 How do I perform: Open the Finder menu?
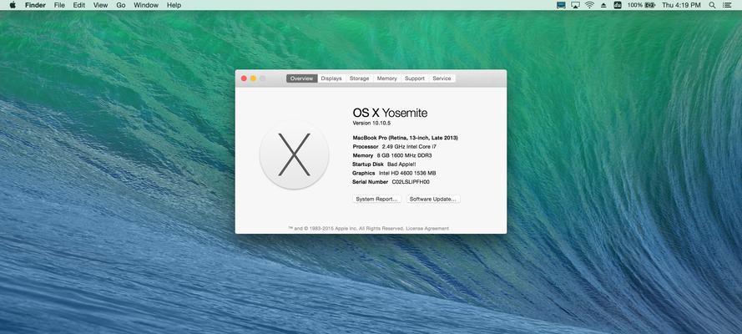(35, 5)
